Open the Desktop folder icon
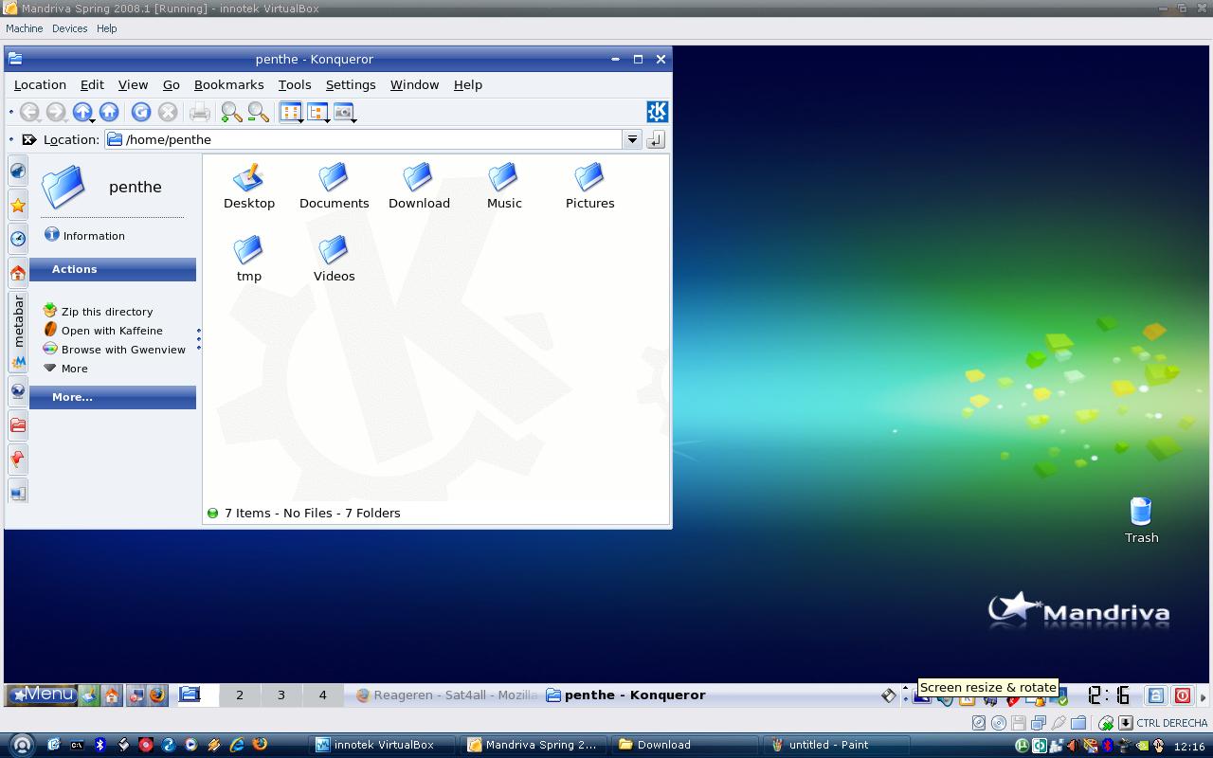 click(249, 186)
